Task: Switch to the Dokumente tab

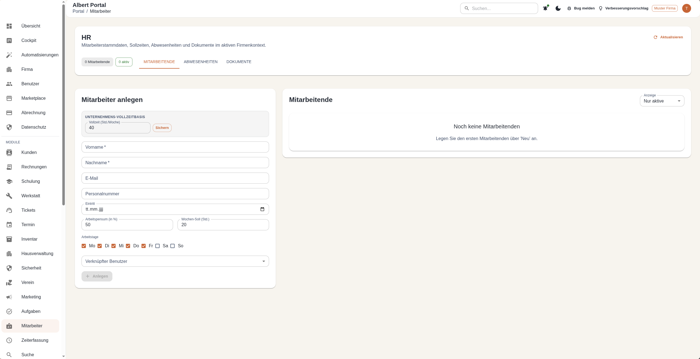Action: point(239,62)
